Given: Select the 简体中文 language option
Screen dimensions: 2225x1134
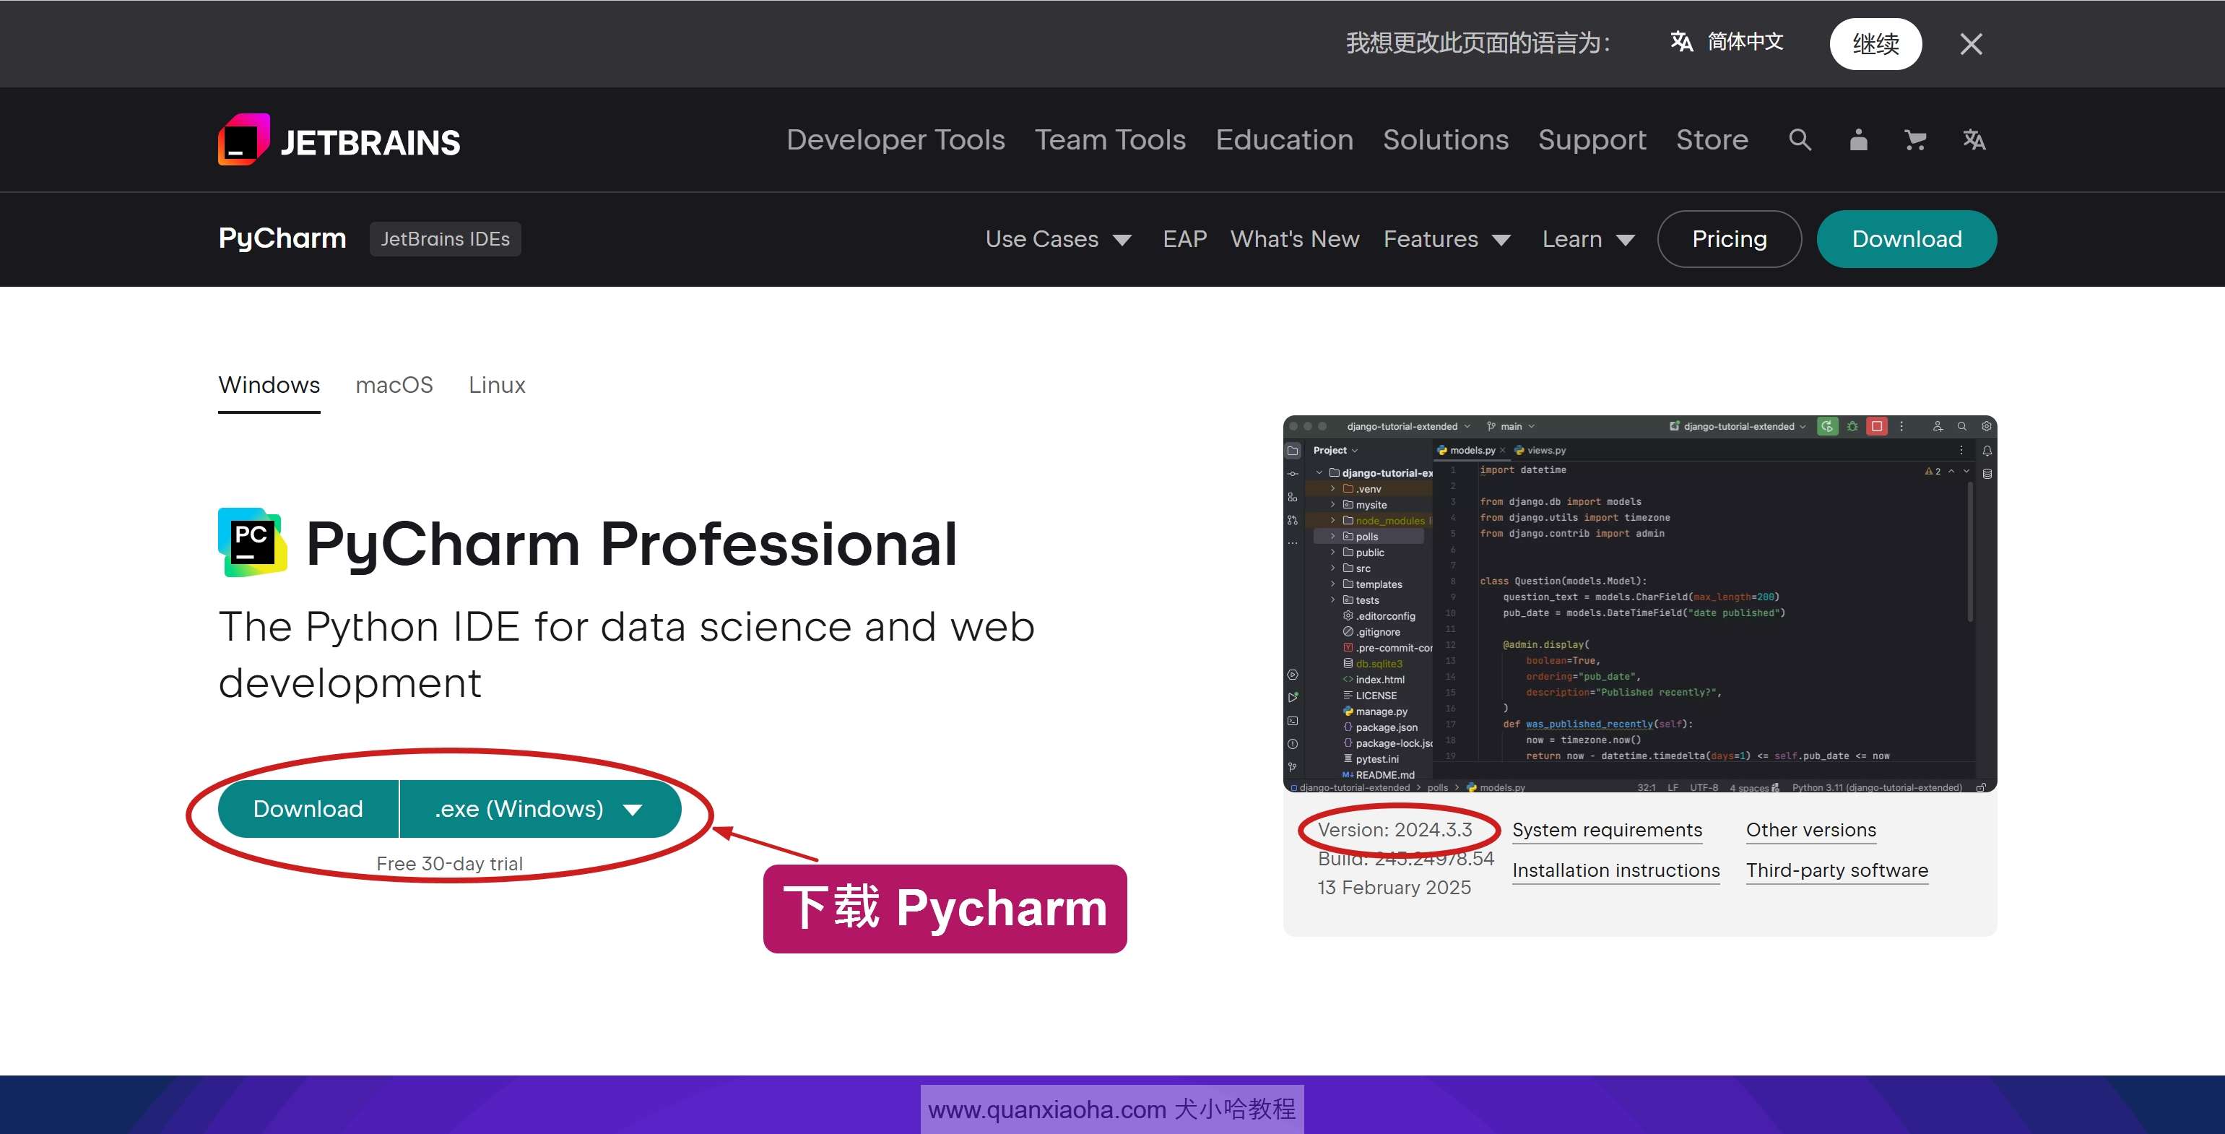Looking at the screenshot, I should click(1727, 41).
